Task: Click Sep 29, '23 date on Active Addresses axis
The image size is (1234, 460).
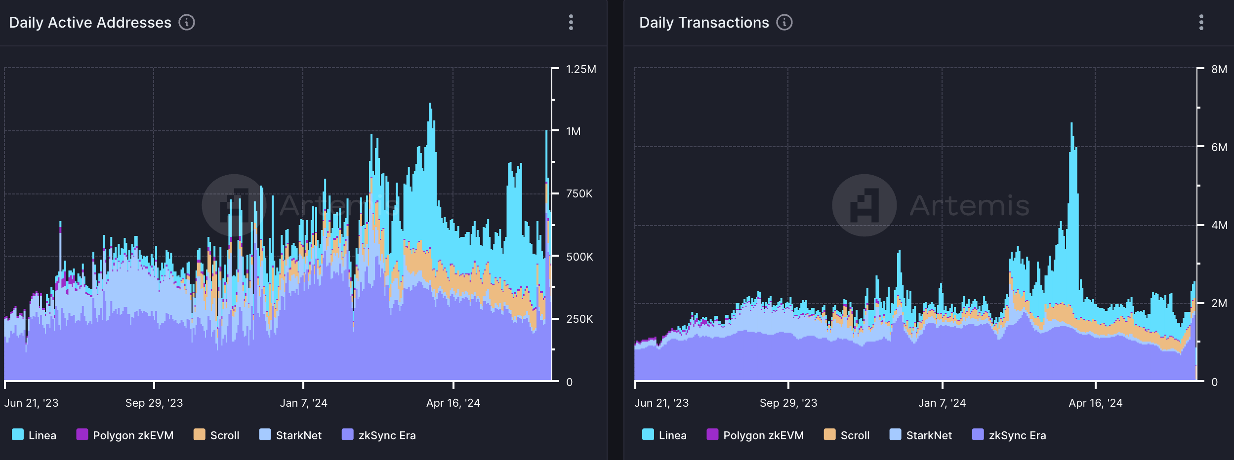Action: pos(154,403)
